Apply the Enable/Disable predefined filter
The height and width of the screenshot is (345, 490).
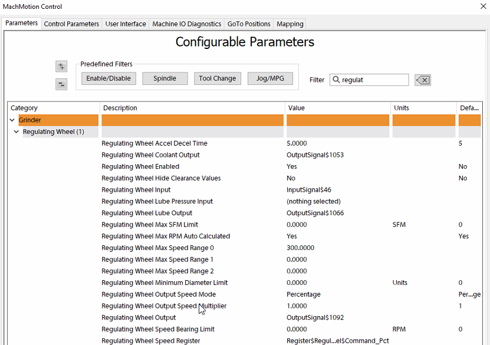(108, 78)
